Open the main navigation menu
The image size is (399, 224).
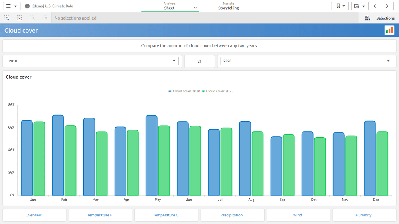point(11,6)
